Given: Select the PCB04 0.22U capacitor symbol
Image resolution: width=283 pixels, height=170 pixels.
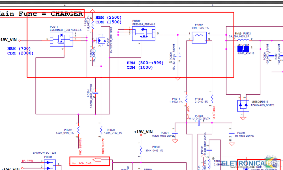Looking at the screenshot, I should (x=175, y=133).
